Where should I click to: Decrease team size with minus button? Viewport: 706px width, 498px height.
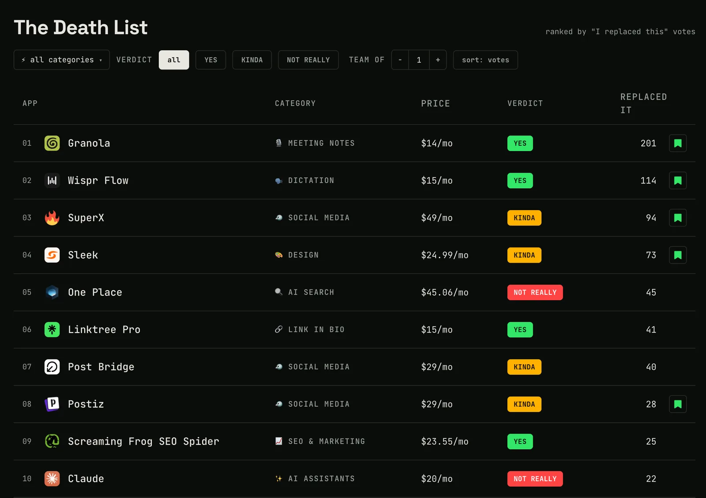[400, 60]
